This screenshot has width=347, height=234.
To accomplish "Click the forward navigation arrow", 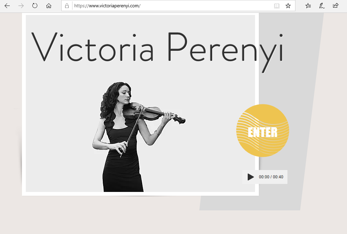I will [x=21, y=6].
